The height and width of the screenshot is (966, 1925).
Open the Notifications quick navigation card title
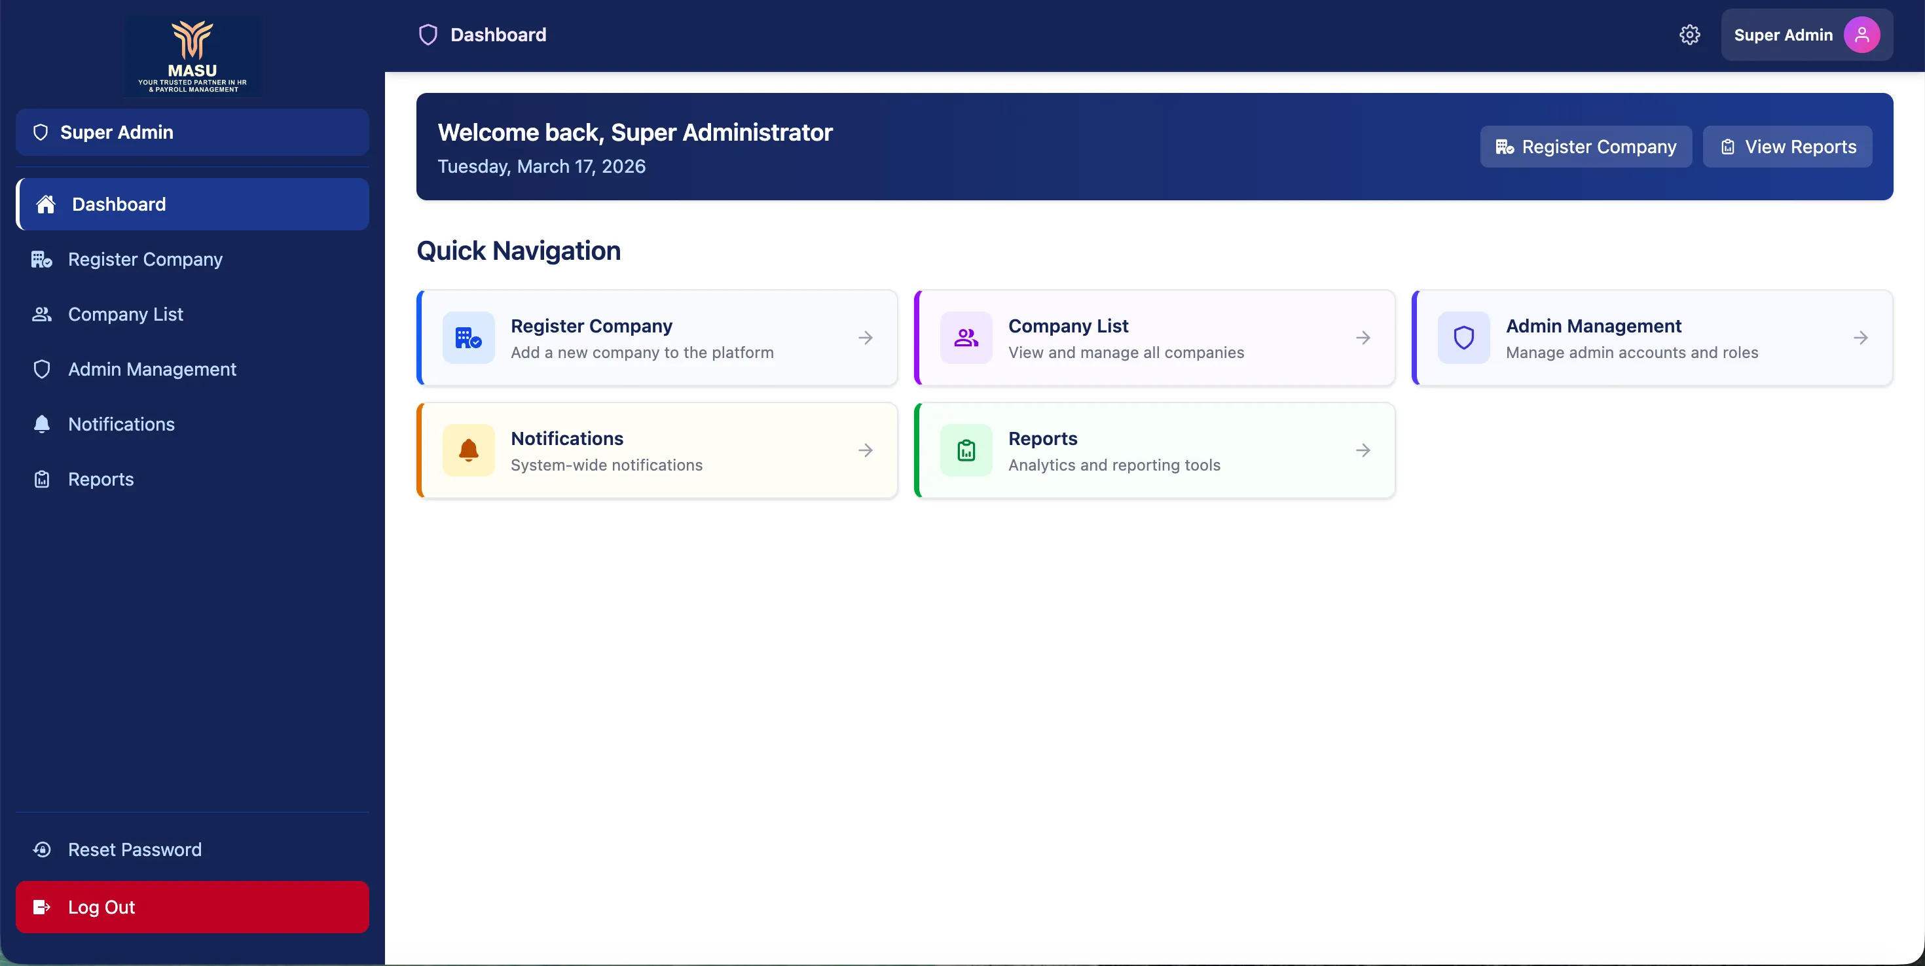[566, 438]
